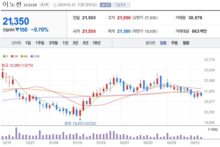The width and height of the screenshot is (220, 147).
Task: Click the 01/09 date axis label
Action: point(54,143)
